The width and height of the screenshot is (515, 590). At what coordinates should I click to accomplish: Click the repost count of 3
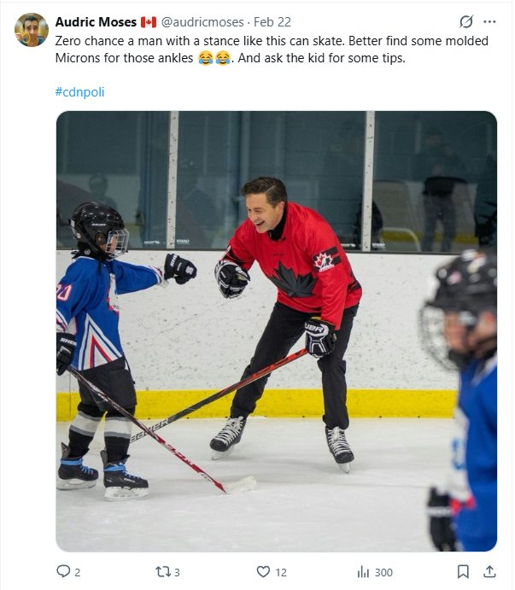pos(178,572)
